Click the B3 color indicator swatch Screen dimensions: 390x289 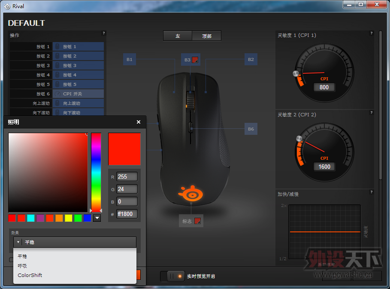pos(195,60)
